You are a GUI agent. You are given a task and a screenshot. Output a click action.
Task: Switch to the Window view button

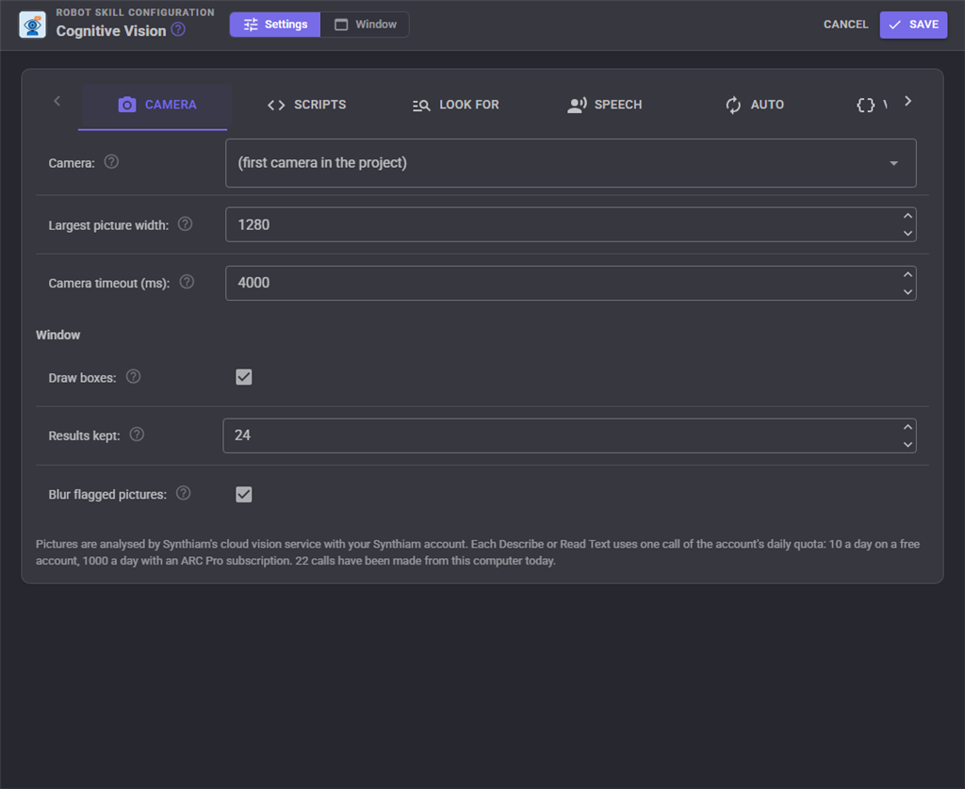click(x=365, y=25)
